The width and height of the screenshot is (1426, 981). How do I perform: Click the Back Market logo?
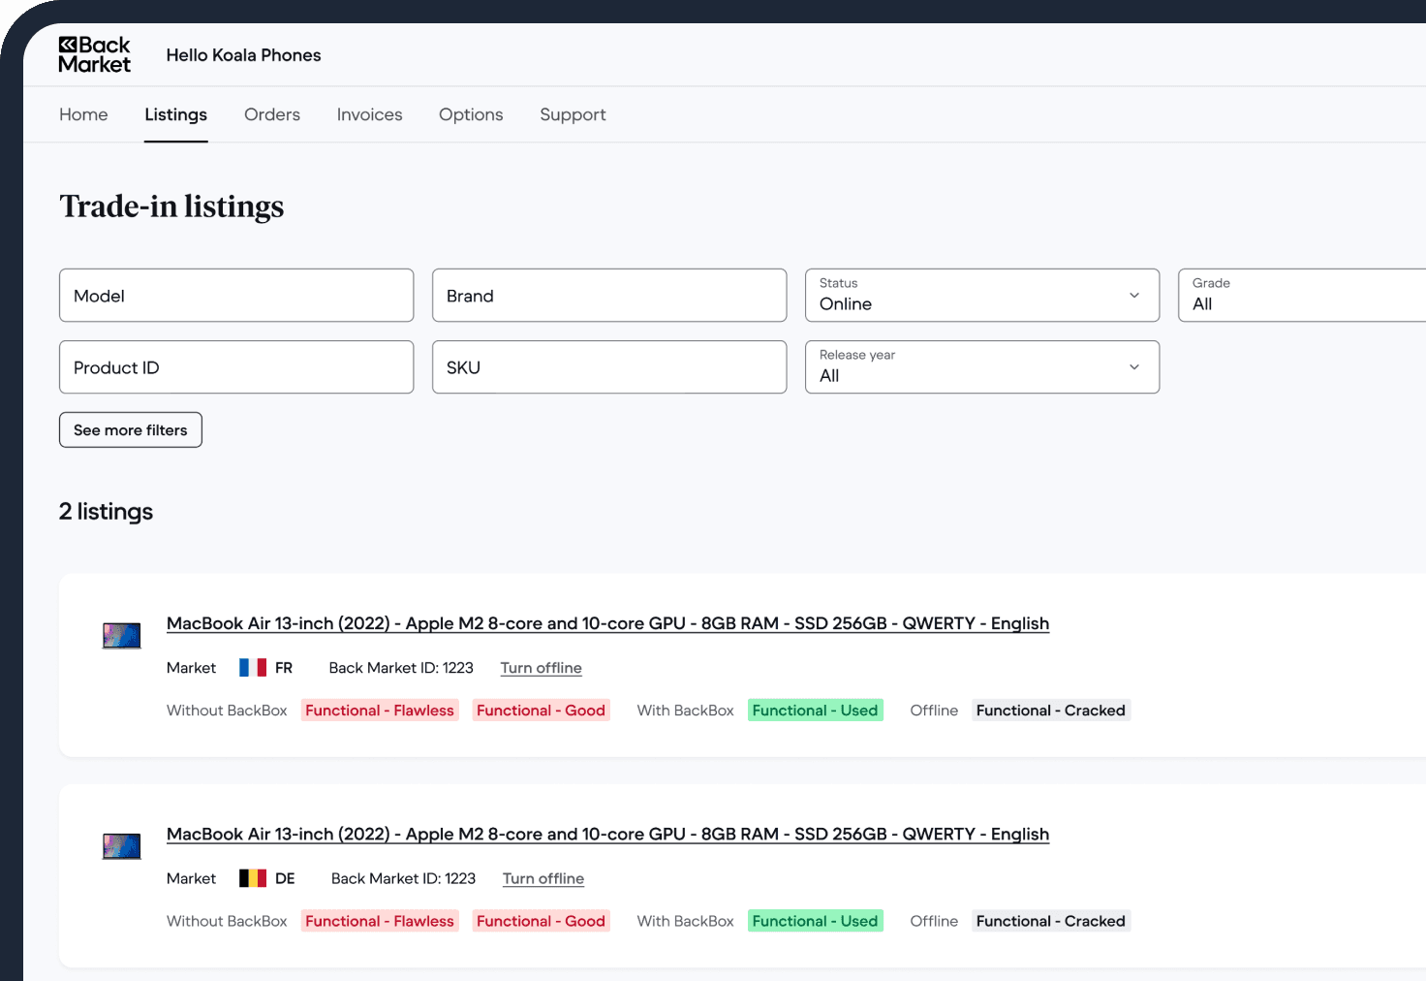point(94,55)
